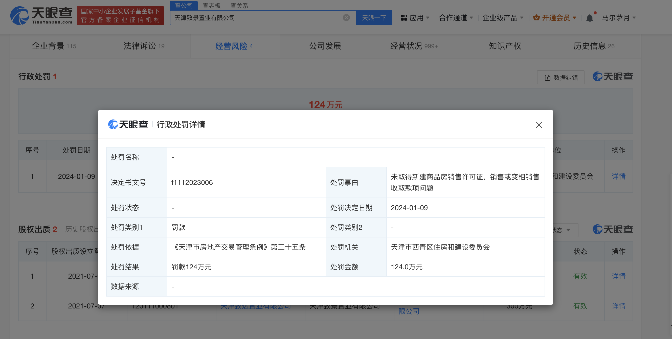
Task: Open 详情 for first 股权出质 row
Action: 618,276
